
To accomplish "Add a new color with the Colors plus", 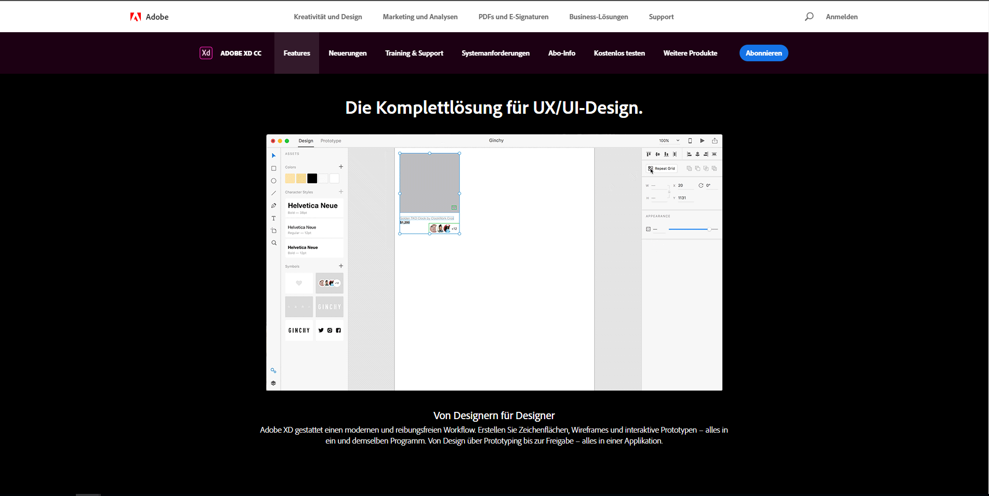I will [x=341, y=167].
